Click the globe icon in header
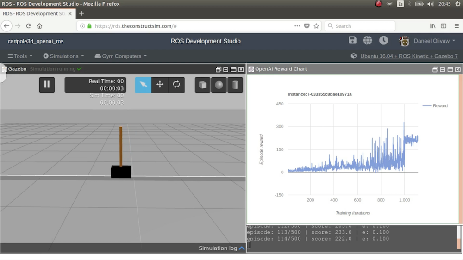This screenshot has width=463, height=260. coord(368,40)
